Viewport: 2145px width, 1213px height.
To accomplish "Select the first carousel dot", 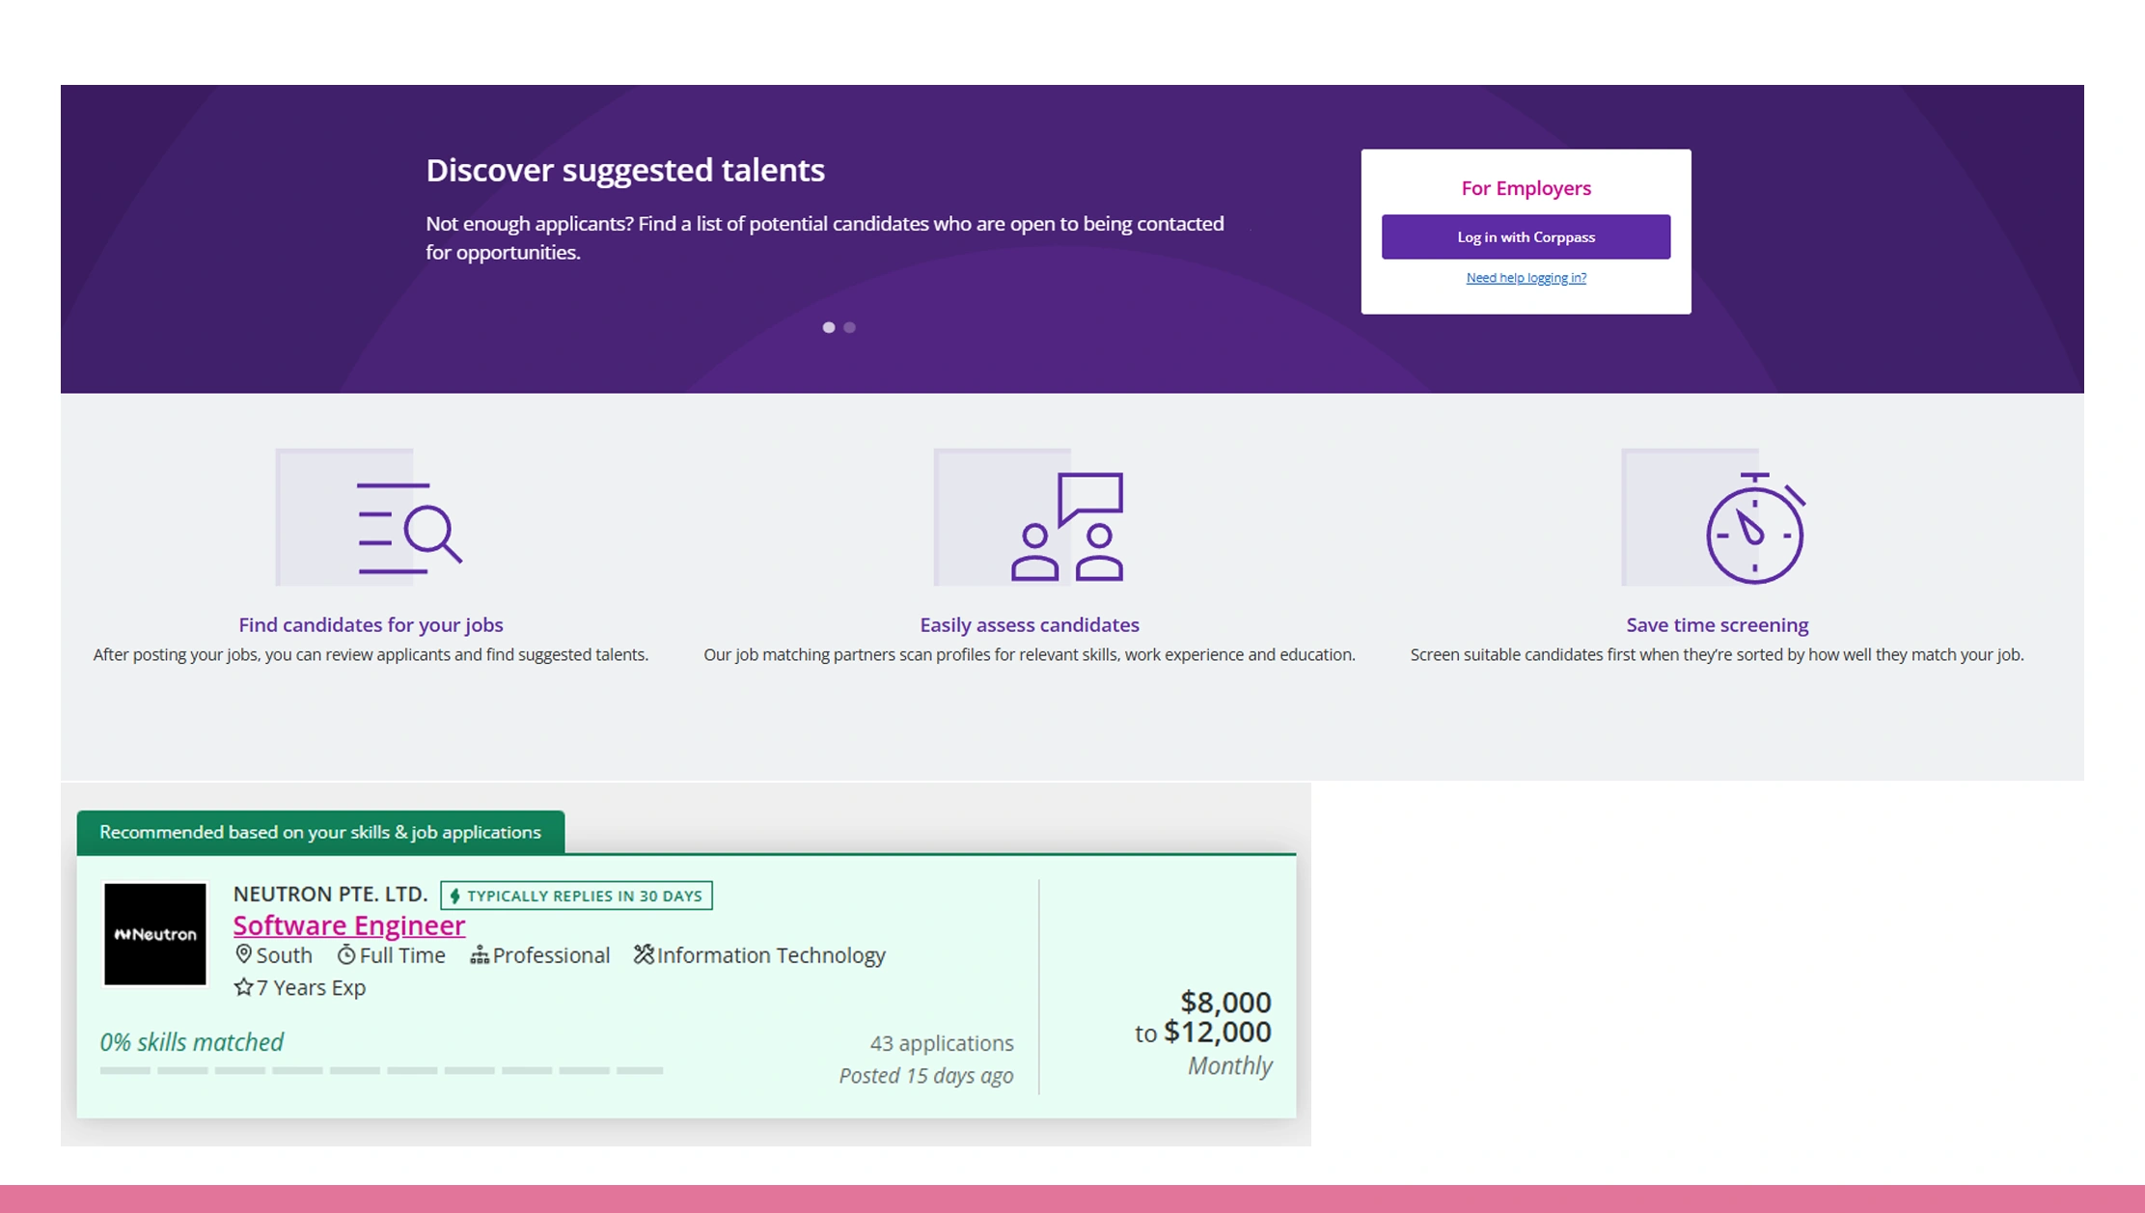I will coord(828,327).
